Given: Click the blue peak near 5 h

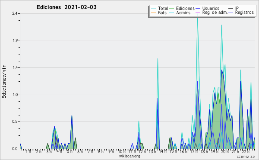Looking at the screenshot, I should pyautogui.click(x=72, y=115).
